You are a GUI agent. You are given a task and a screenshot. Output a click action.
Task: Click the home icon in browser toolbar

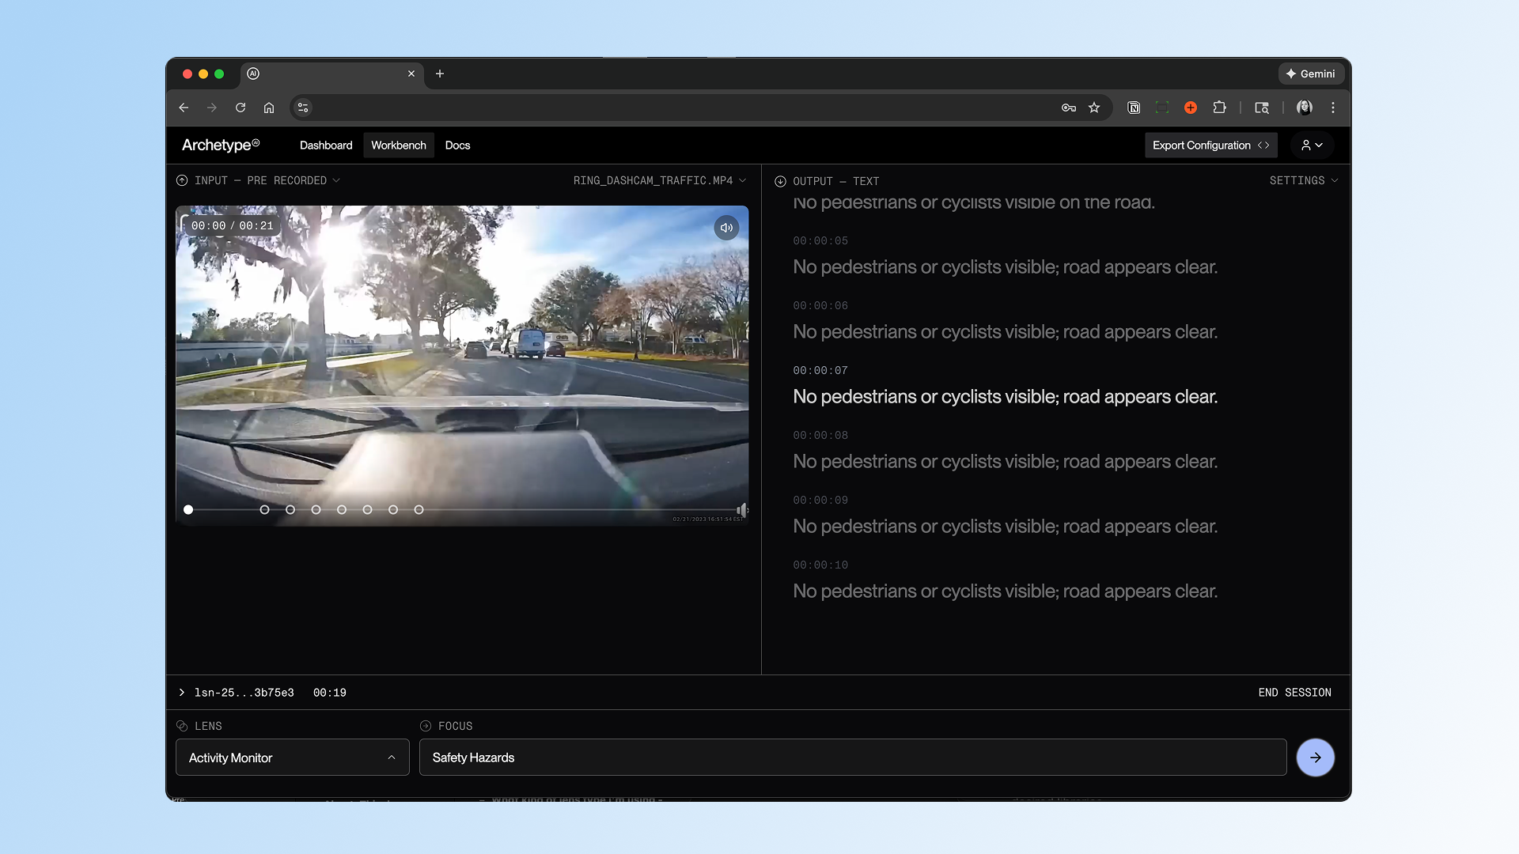pyautogui.click(x=269, y=108)
